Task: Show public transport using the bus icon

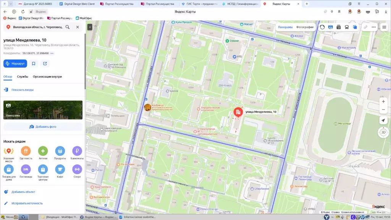Action: pos(347,27)
